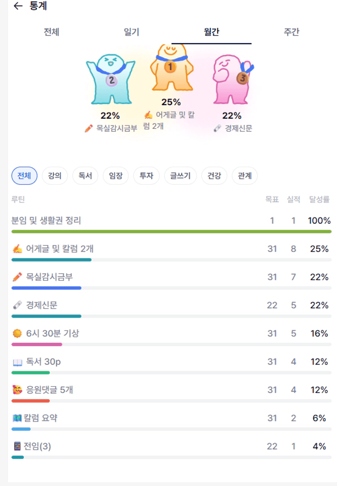Switch to the 주간 tab
Image resolution: width=337 pixels, height=486 pixels.
(x=291, y=32)
